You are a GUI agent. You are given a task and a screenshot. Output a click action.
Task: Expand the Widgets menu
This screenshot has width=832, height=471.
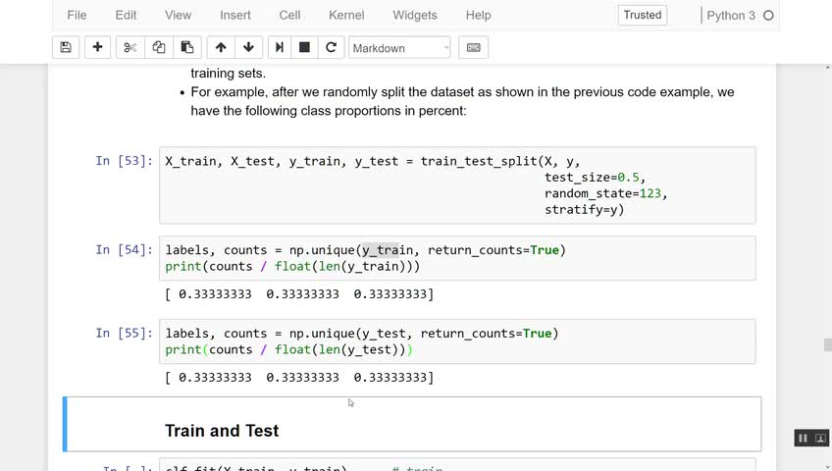tap(415, 16)
